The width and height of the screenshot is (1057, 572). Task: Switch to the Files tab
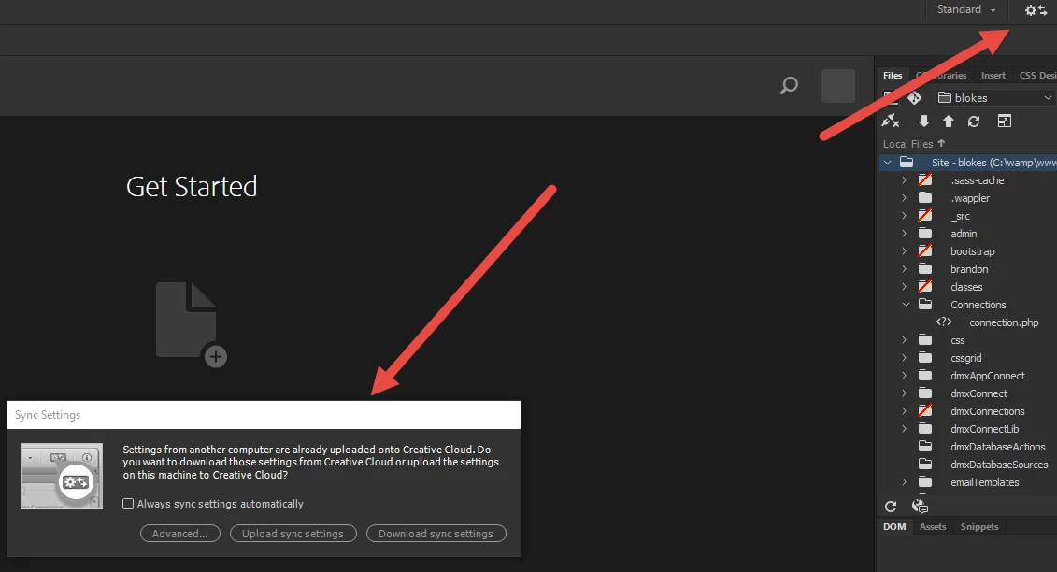[893, 76]
